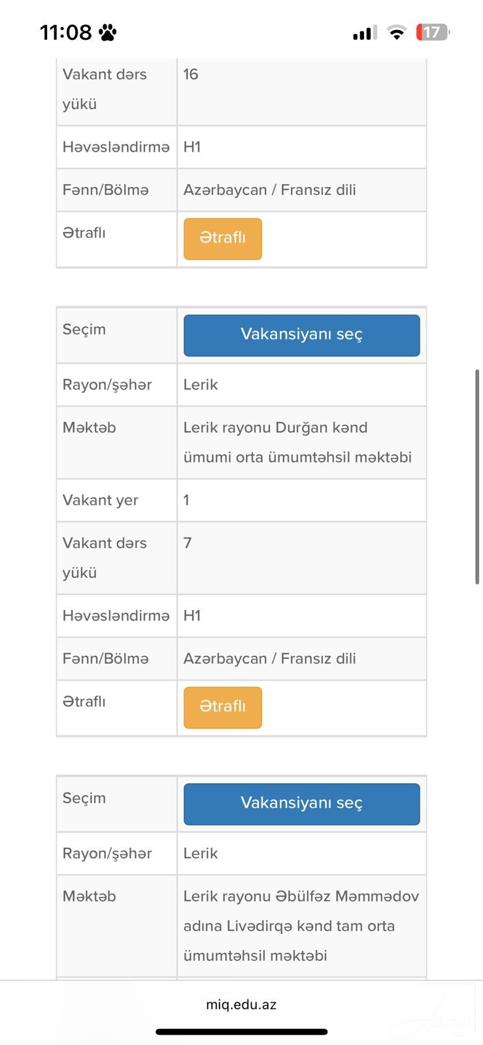Tap the cellular signal bars icon
The image size is (483, 1045).
coord(365,33)
